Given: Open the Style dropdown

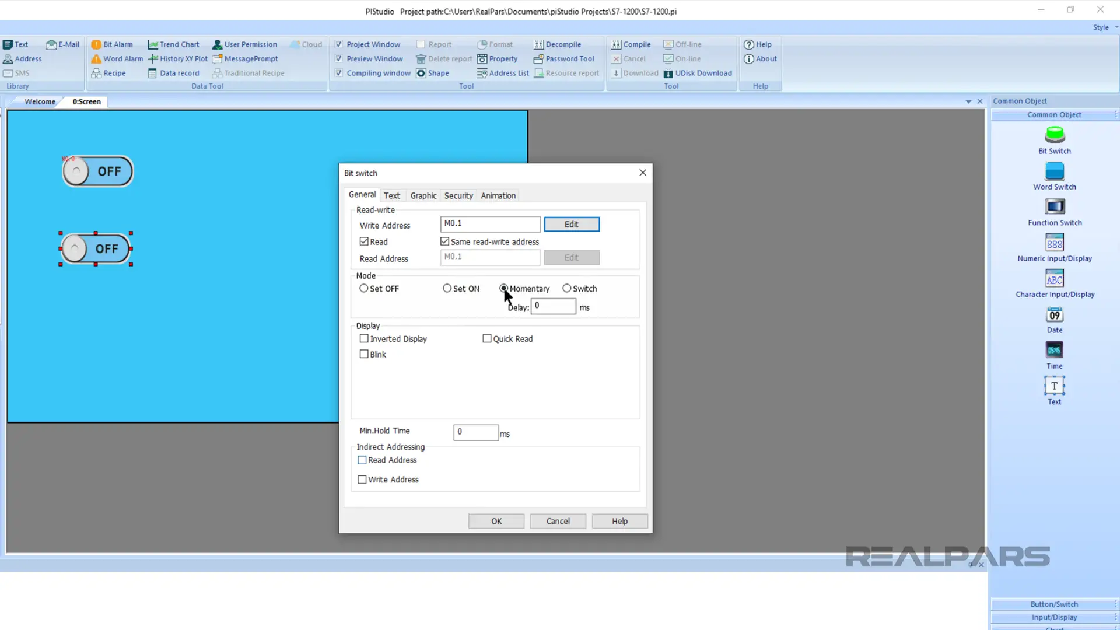Looking at the screenshot, I should 1105,27.
